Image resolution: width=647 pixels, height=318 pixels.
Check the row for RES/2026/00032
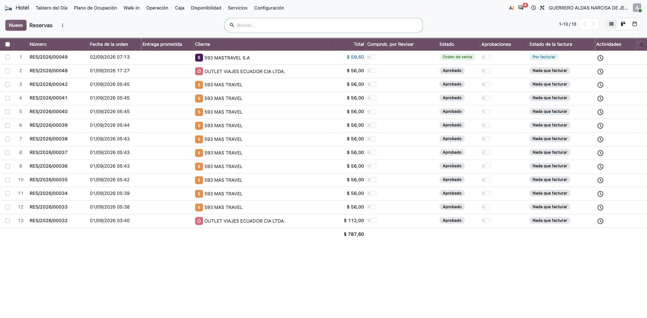(7, 221)
